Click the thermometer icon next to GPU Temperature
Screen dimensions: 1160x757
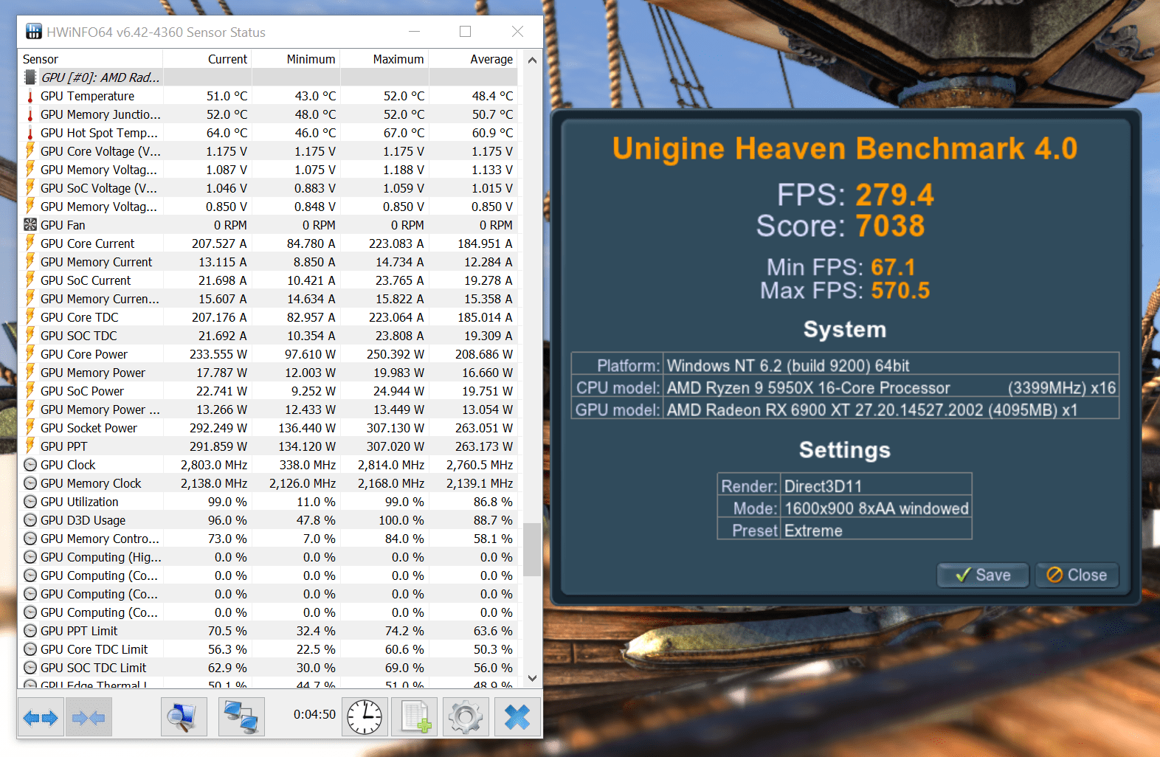click(x=30, y=96)
